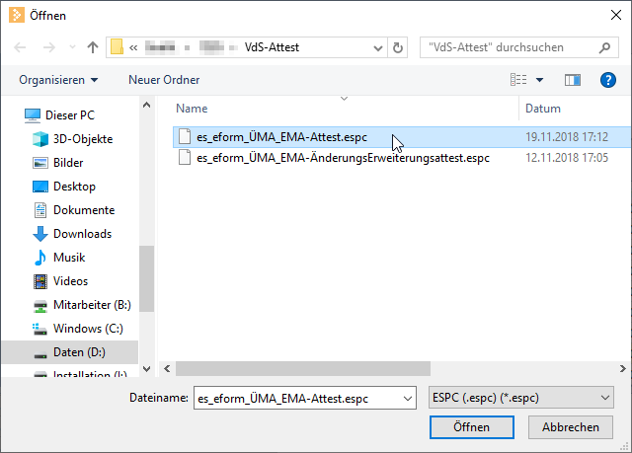This screenshot has height=453, width=632.
Task: Click the Up one level arrow
Action: (93, 47)
